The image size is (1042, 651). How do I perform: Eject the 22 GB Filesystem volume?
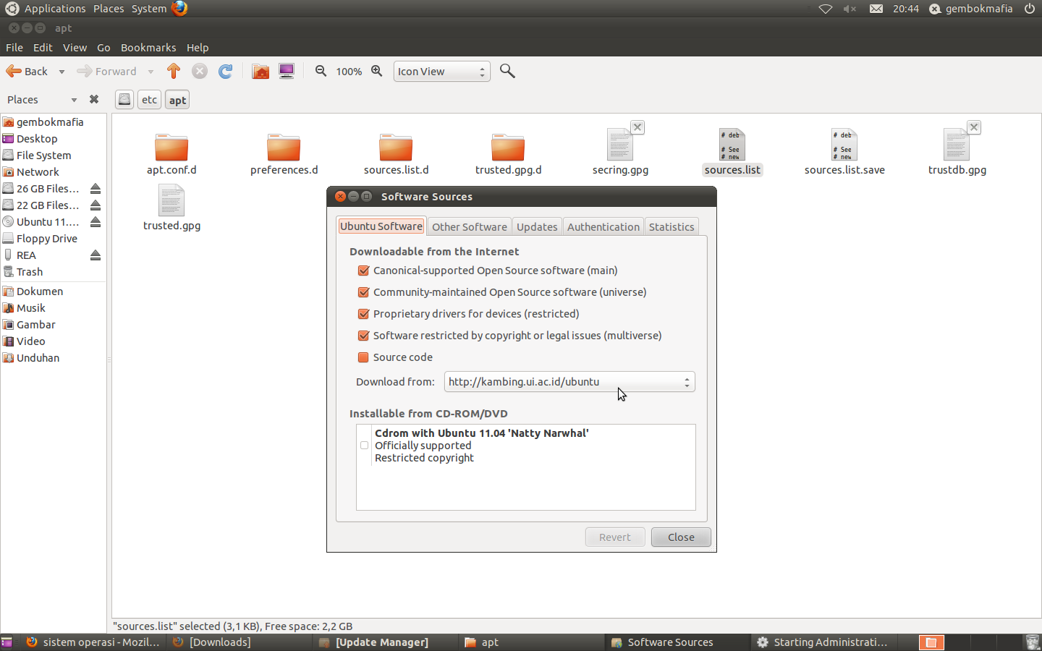(x=96, y=205)
